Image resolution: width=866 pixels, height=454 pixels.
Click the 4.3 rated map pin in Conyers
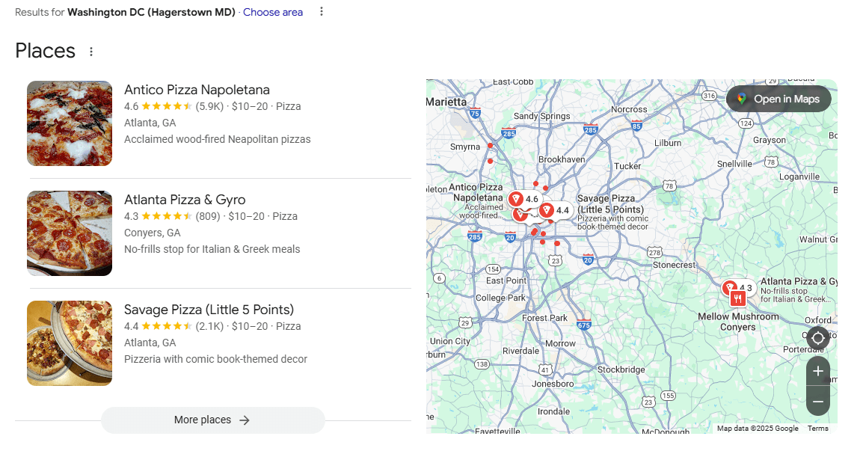730,287
